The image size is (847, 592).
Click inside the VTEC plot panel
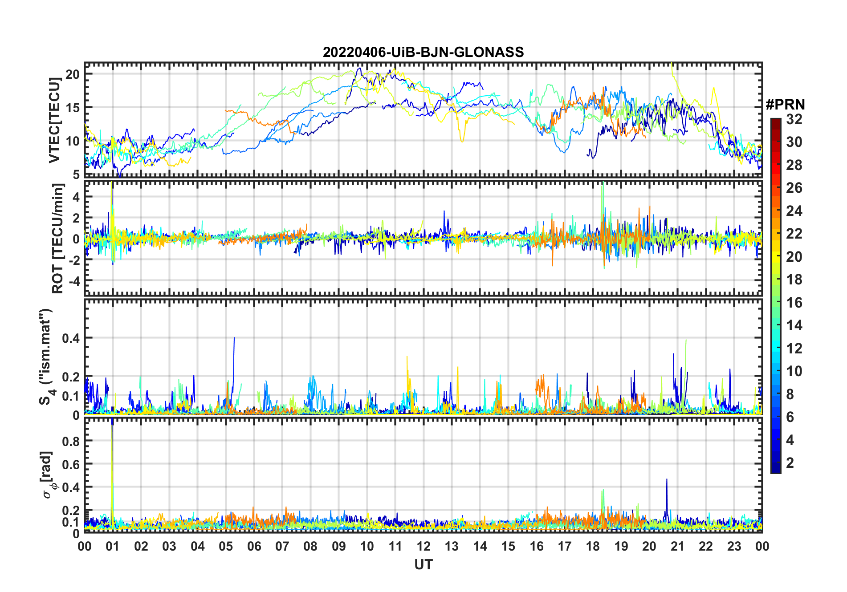423,119
